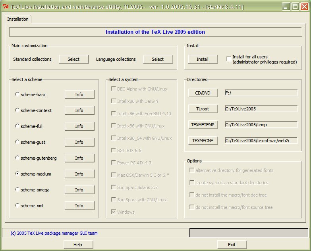Choose the scheme-gust radio option
The width and height of the screenshot is (311, 251).
pyautogui.click(x=17, y=142)
